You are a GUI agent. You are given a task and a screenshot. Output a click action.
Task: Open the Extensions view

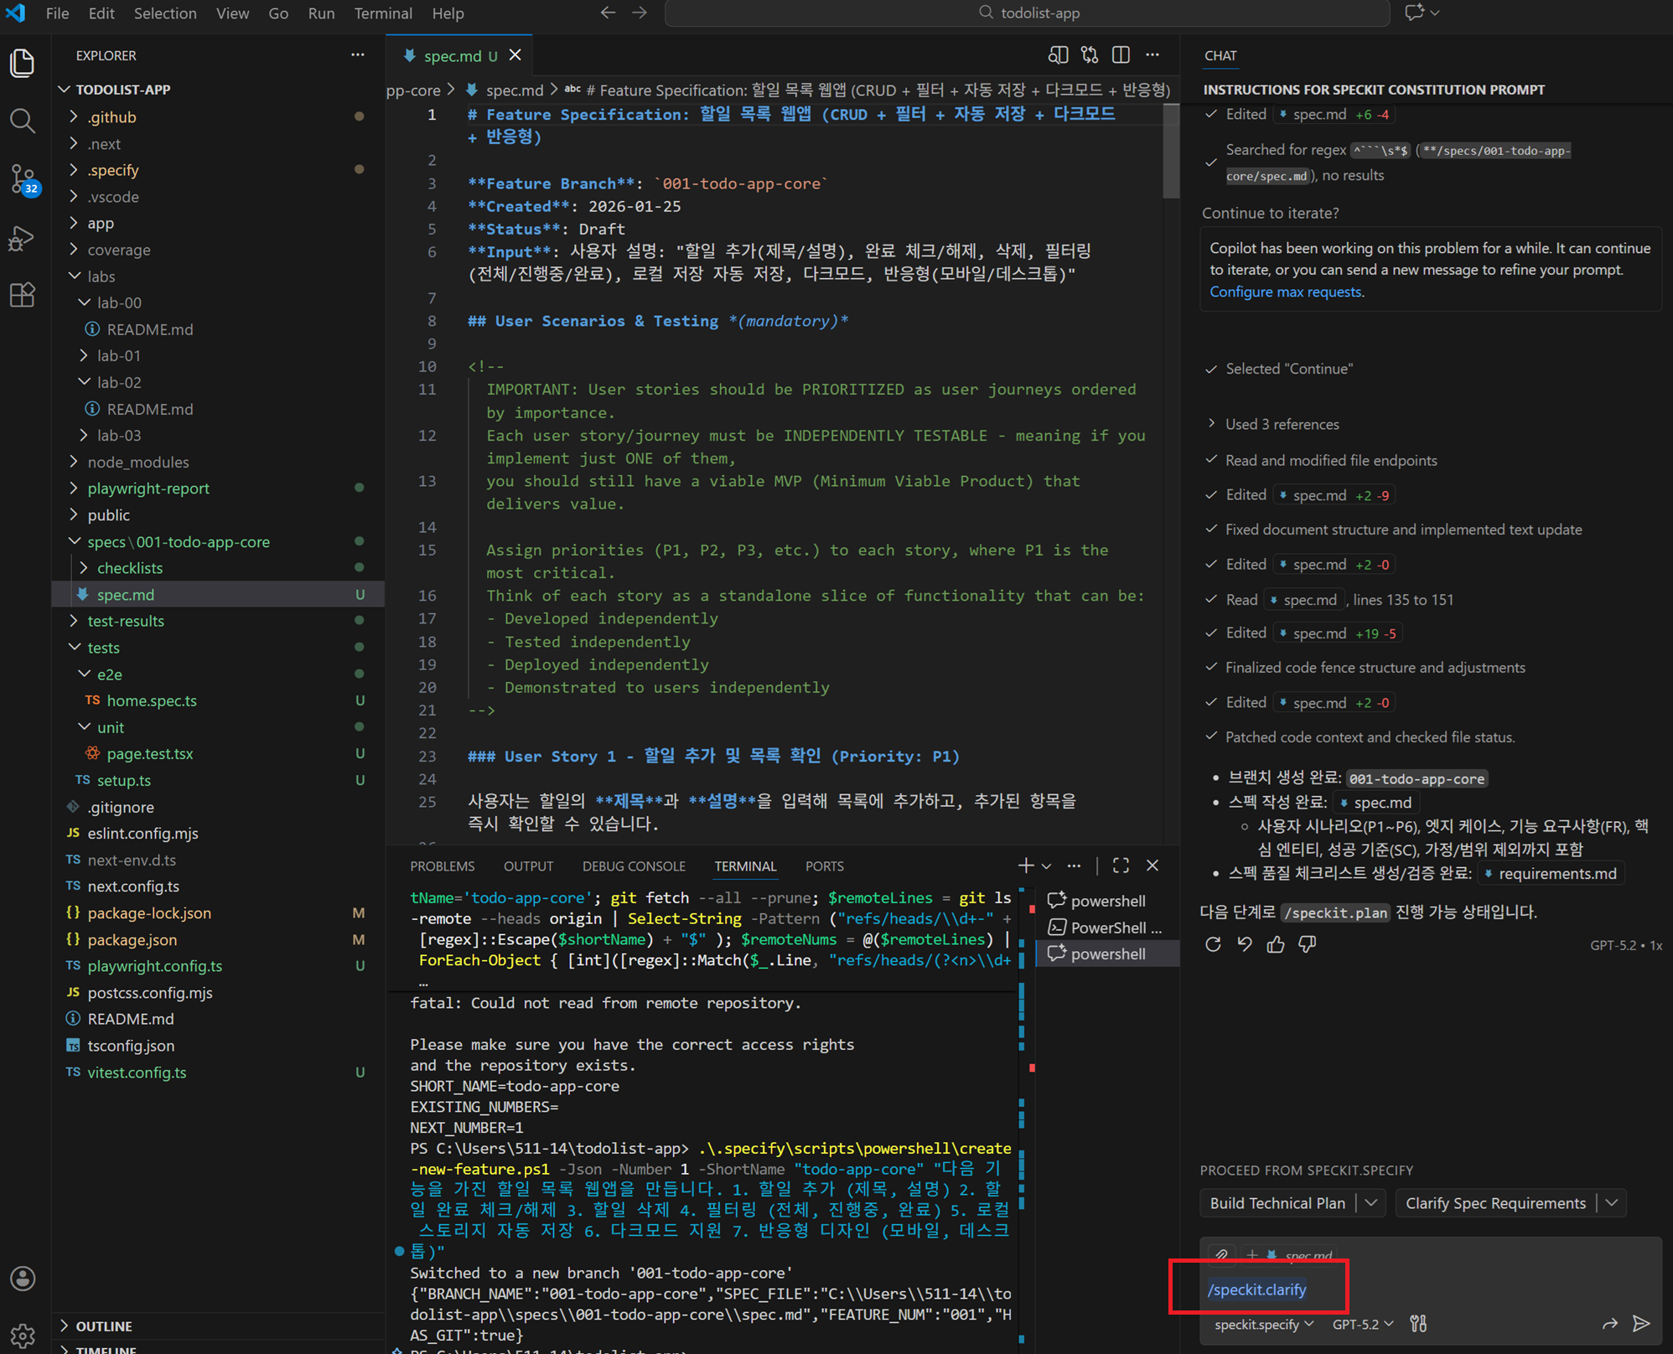[23, 295]
